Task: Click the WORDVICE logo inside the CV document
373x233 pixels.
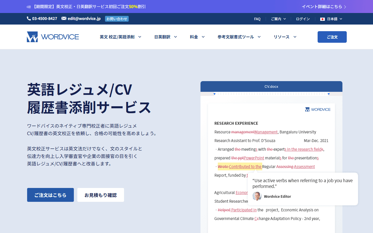Action: coord(318,109)
